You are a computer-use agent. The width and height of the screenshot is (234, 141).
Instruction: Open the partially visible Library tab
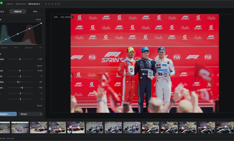pos(2,11)
